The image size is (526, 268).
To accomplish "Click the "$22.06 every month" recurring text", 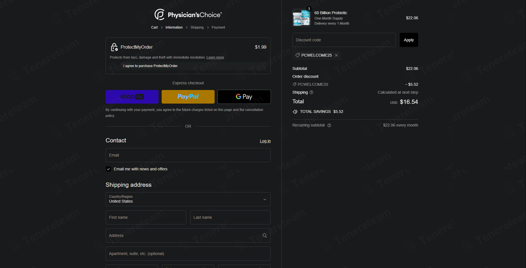I will coord(401,125).
